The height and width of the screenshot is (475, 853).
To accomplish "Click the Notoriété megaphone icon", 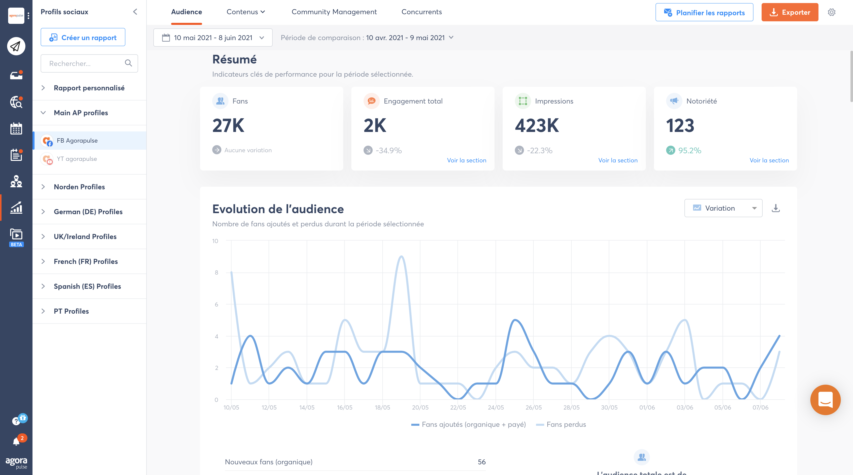I will [x=674, y=101].
